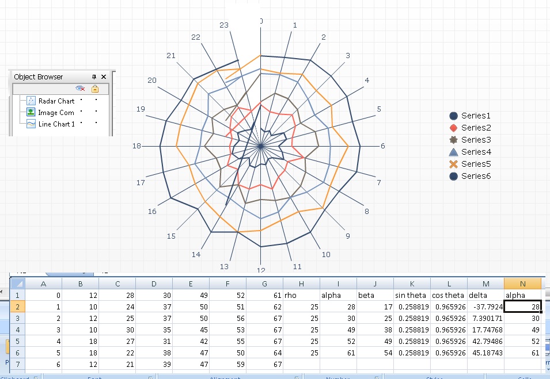550x379 pixels.
Task: Select the Radar Chart tree item
Action: point(56,101)
